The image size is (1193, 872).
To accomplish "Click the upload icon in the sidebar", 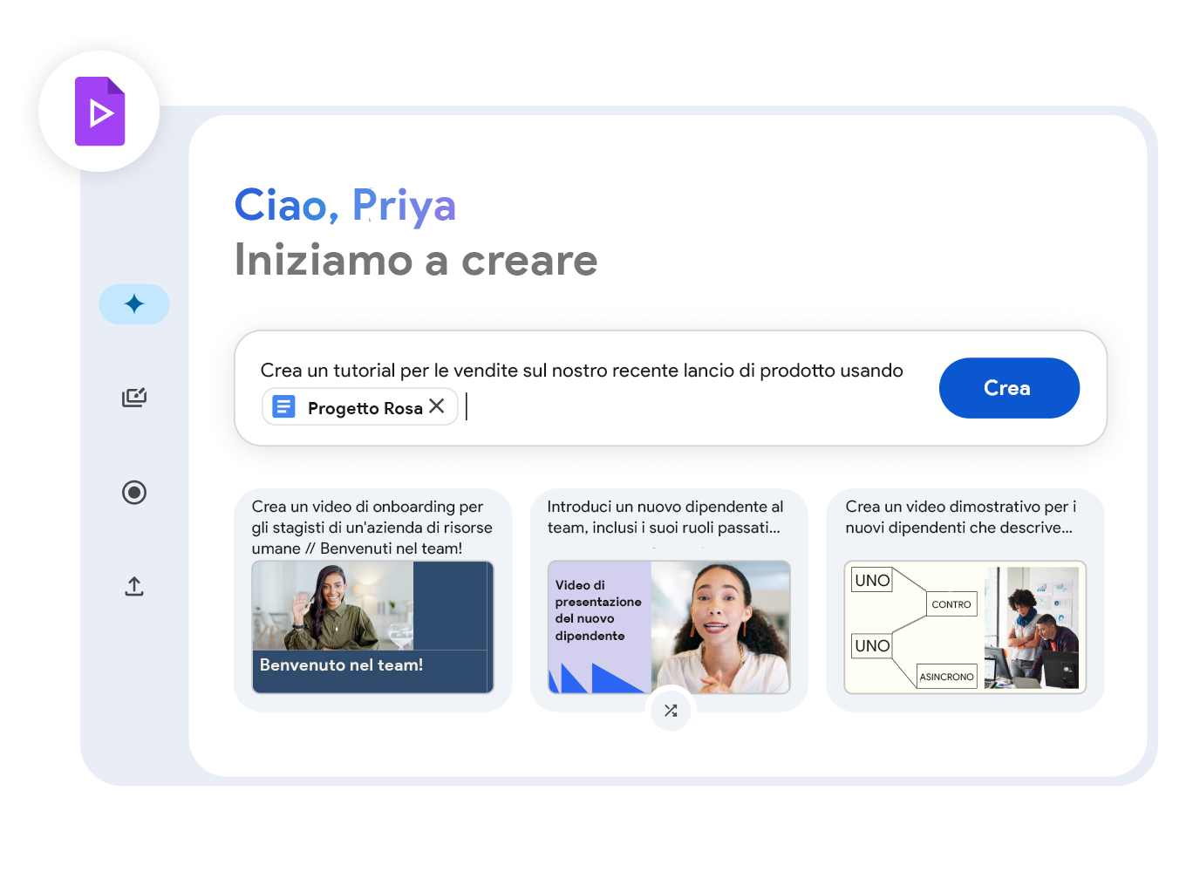I will pyautogui.click(x=134, y=587).
